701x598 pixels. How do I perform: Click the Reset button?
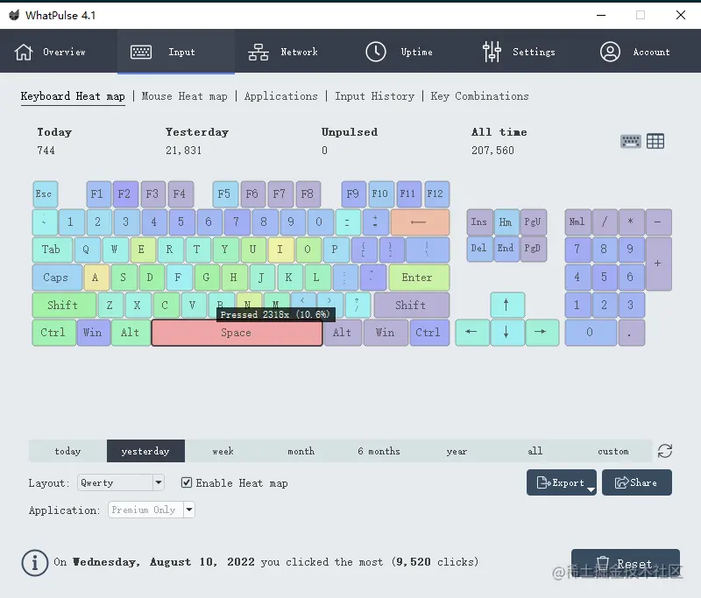click(x=626, y=564)
